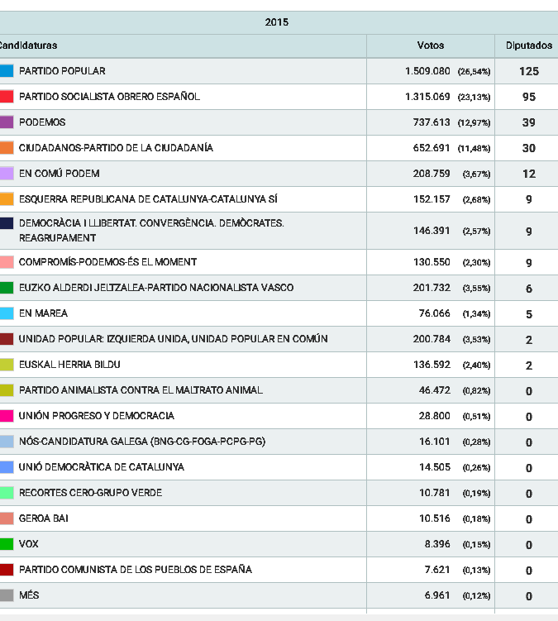This screenshot has width=558, height=621.
Task: Select the EN MAREA party name
Action: click(43, 313)
